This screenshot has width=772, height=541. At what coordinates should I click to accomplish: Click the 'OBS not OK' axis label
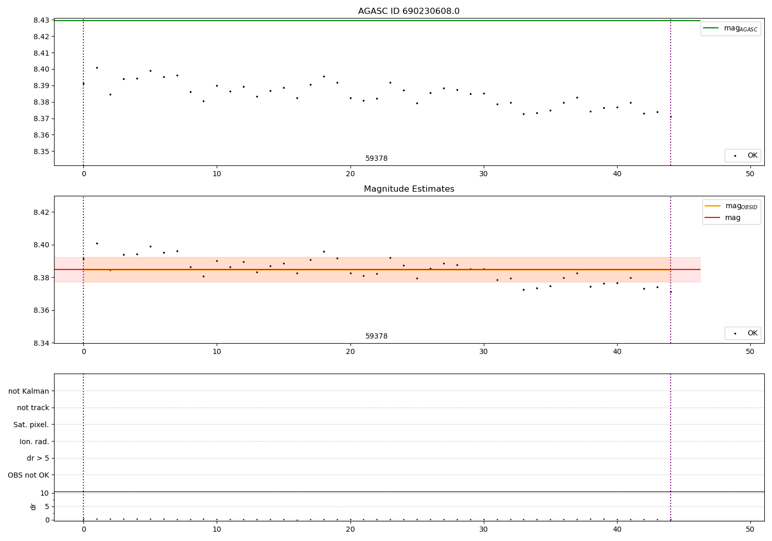(x=28, y=475)
